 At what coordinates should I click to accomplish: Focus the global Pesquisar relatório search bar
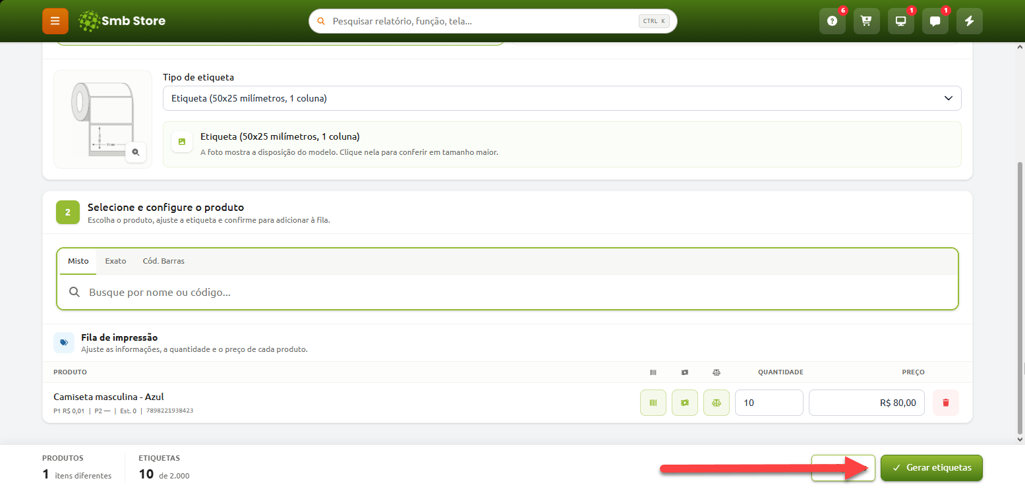tap(493, 21)
